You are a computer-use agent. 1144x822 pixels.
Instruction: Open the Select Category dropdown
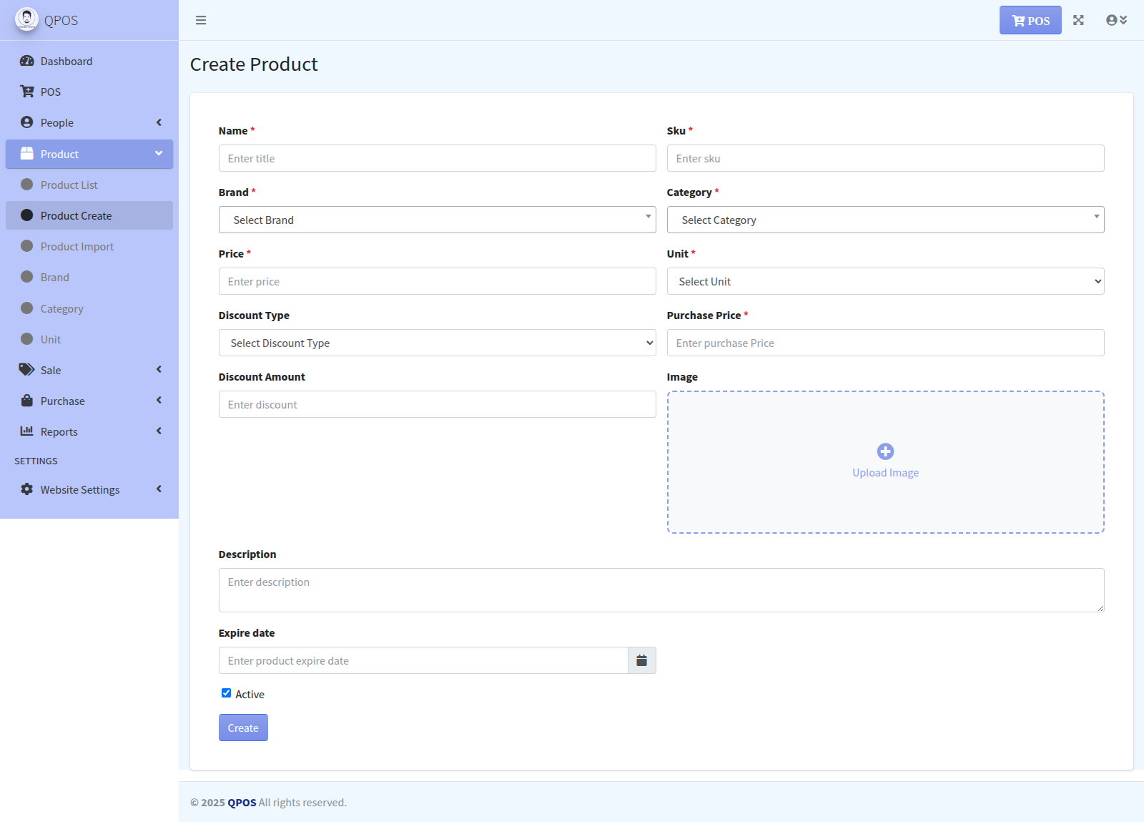pyautogui.click(x=885, y=220)
